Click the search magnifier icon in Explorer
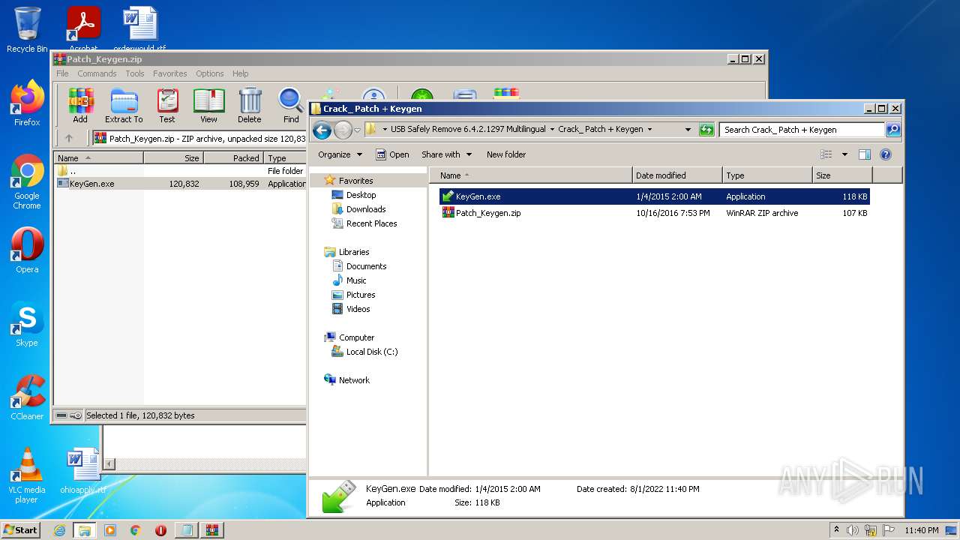The height and width of the screenshot is (540, 960). [x=893, y=130]
